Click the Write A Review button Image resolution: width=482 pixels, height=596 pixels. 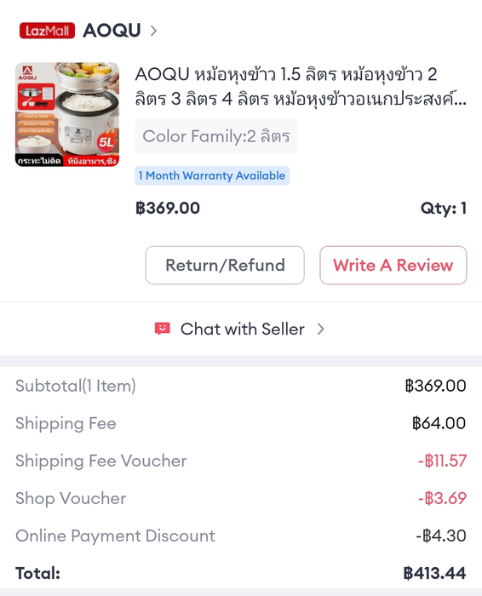[x=393, y=265]
